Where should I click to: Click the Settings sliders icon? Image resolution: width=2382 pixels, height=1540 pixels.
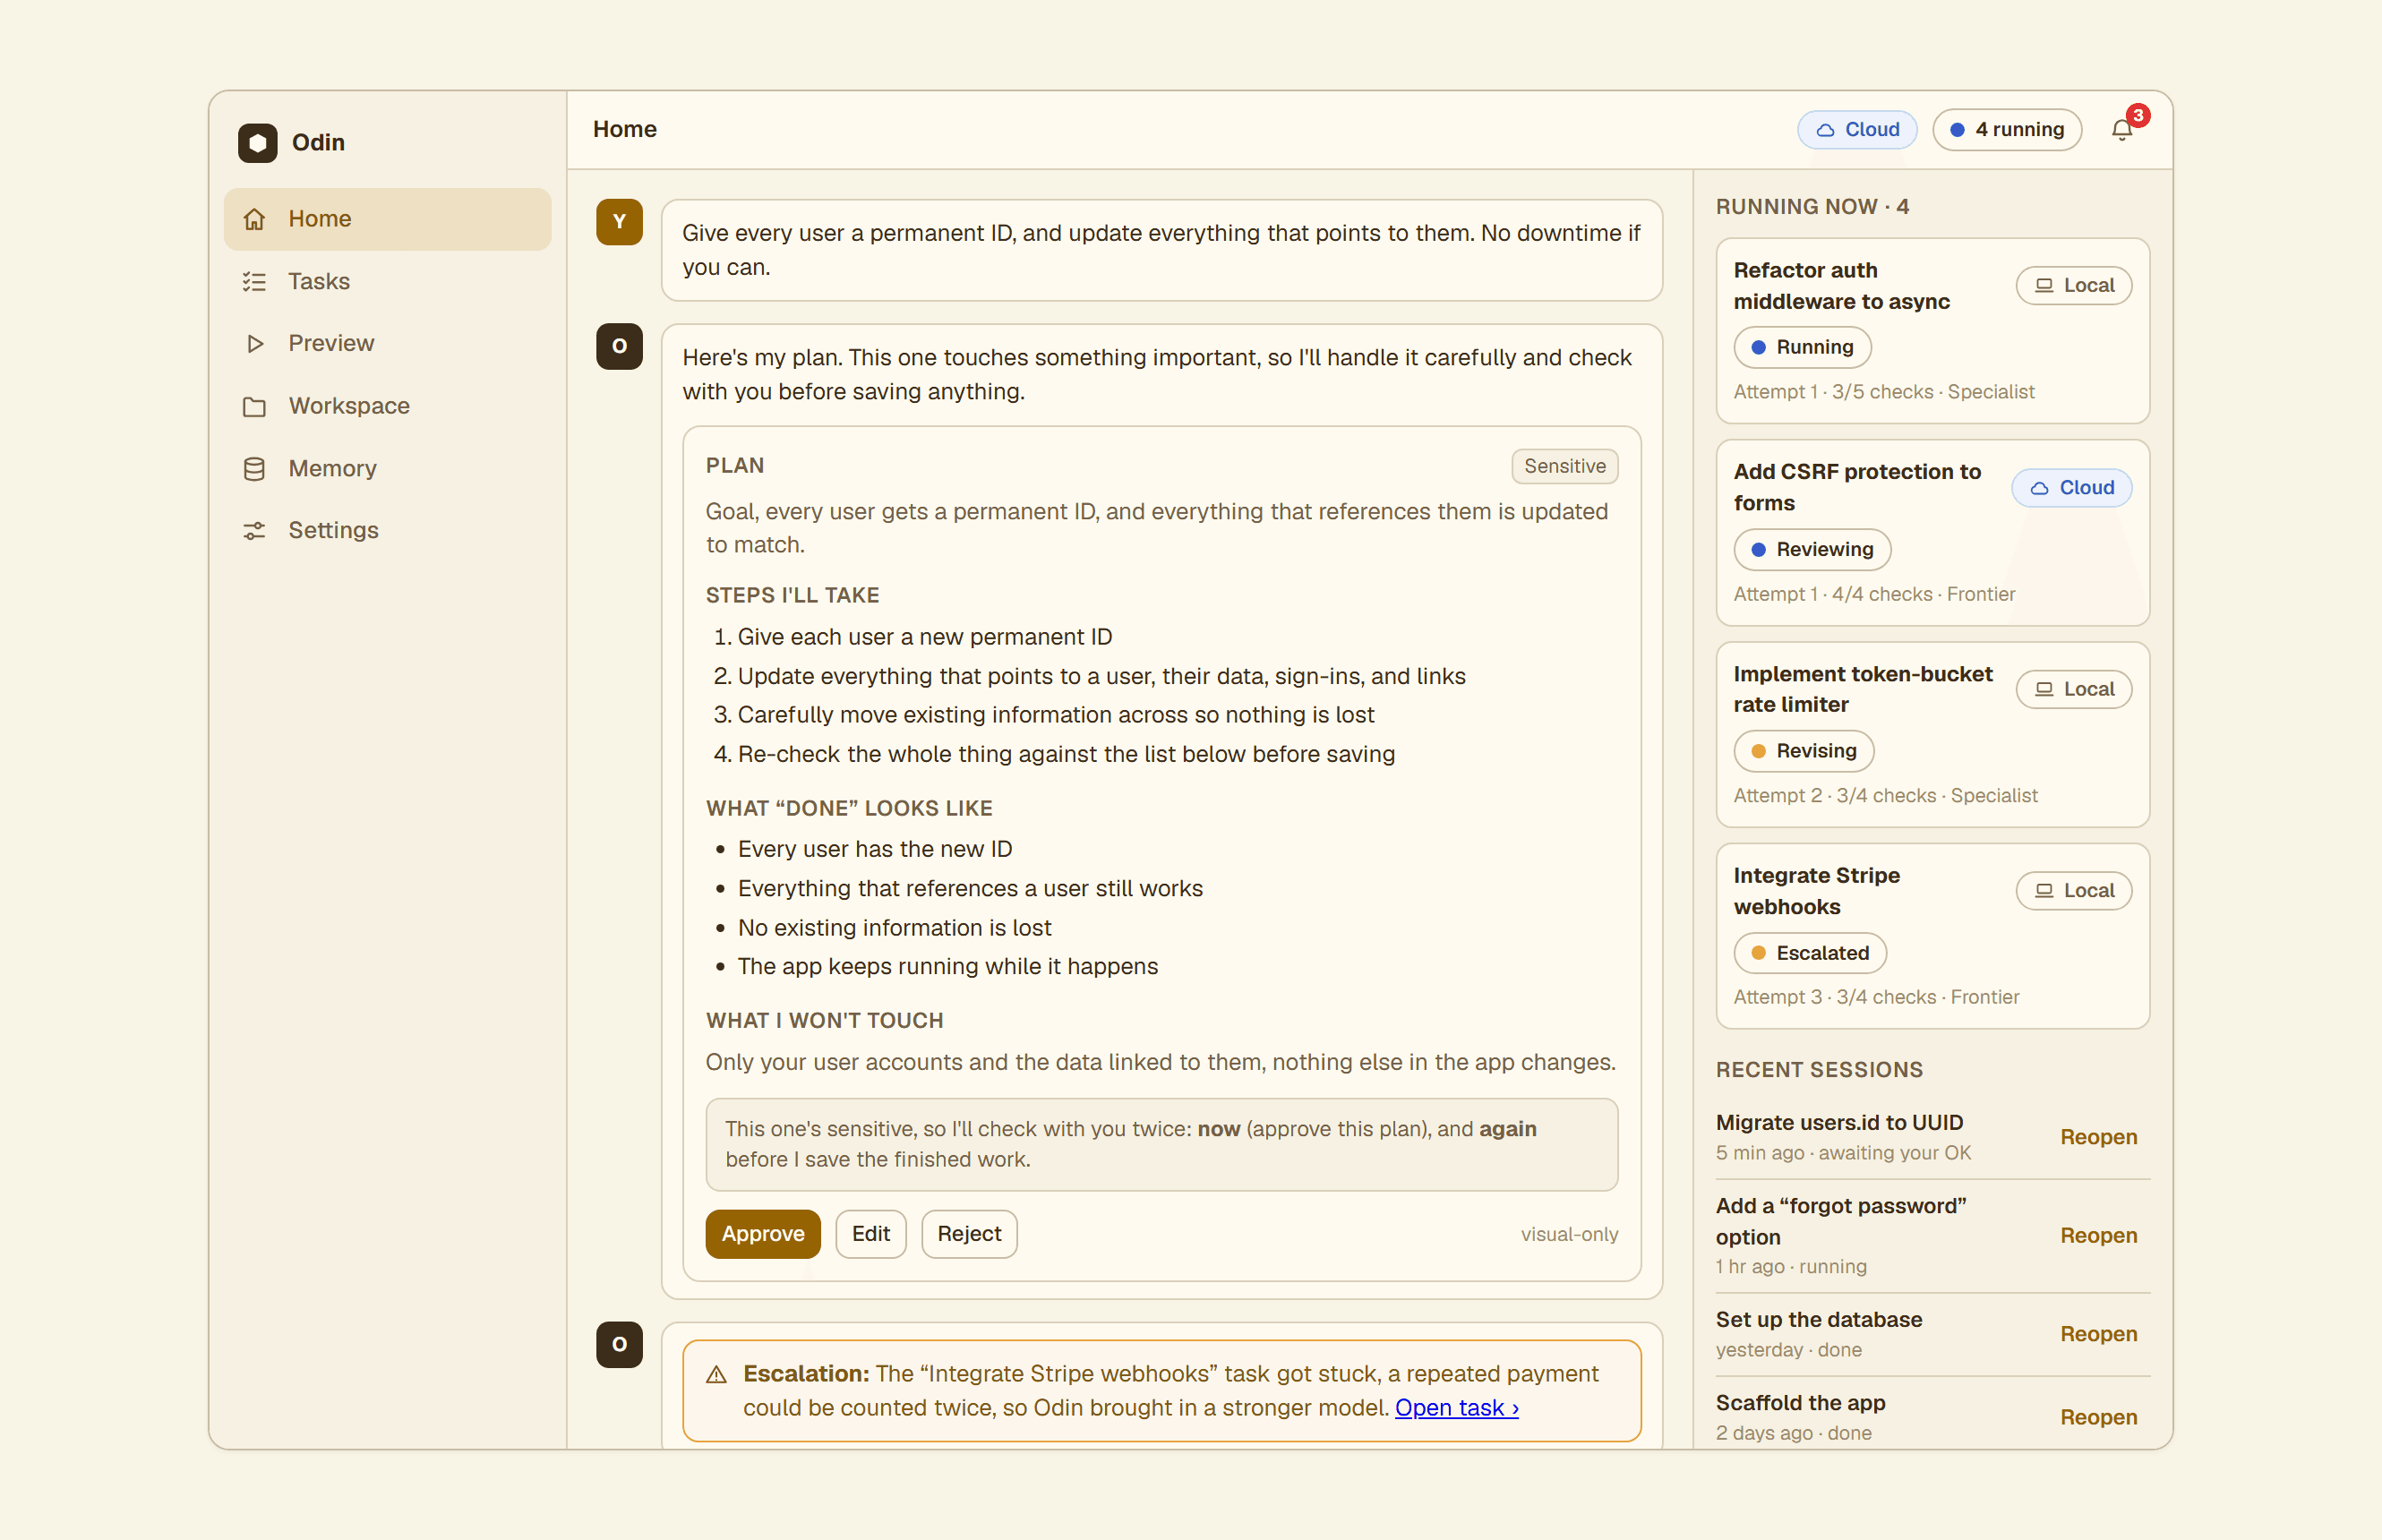point(255,531)
